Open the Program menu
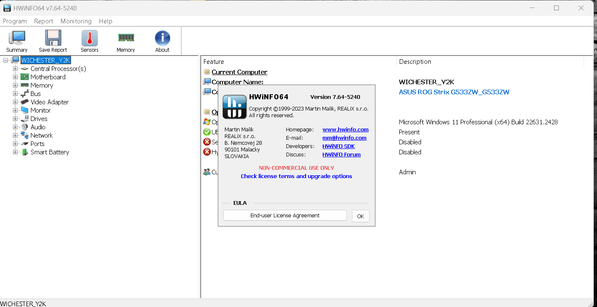The height and width of the screenshot is (307, 597). (x=15, y=21)
